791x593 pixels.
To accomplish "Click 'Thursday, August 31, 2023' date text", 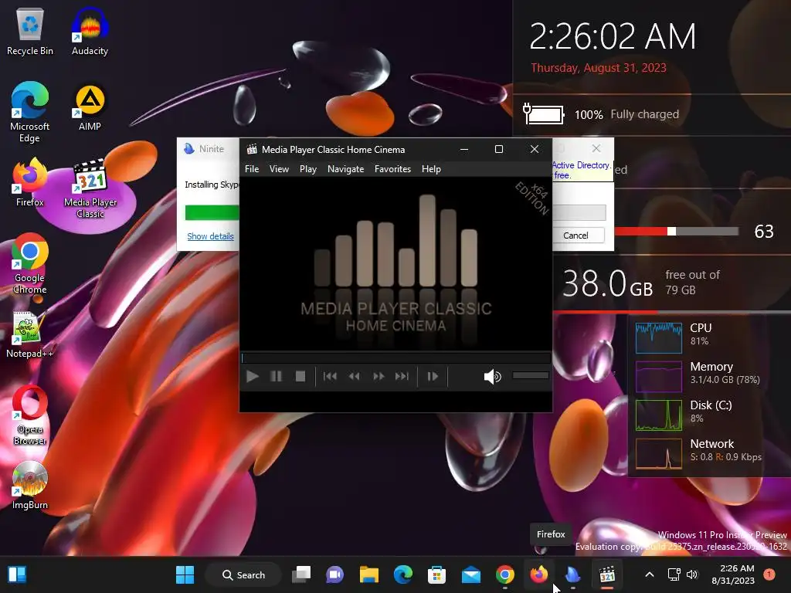I will click(x=599, y=68).
